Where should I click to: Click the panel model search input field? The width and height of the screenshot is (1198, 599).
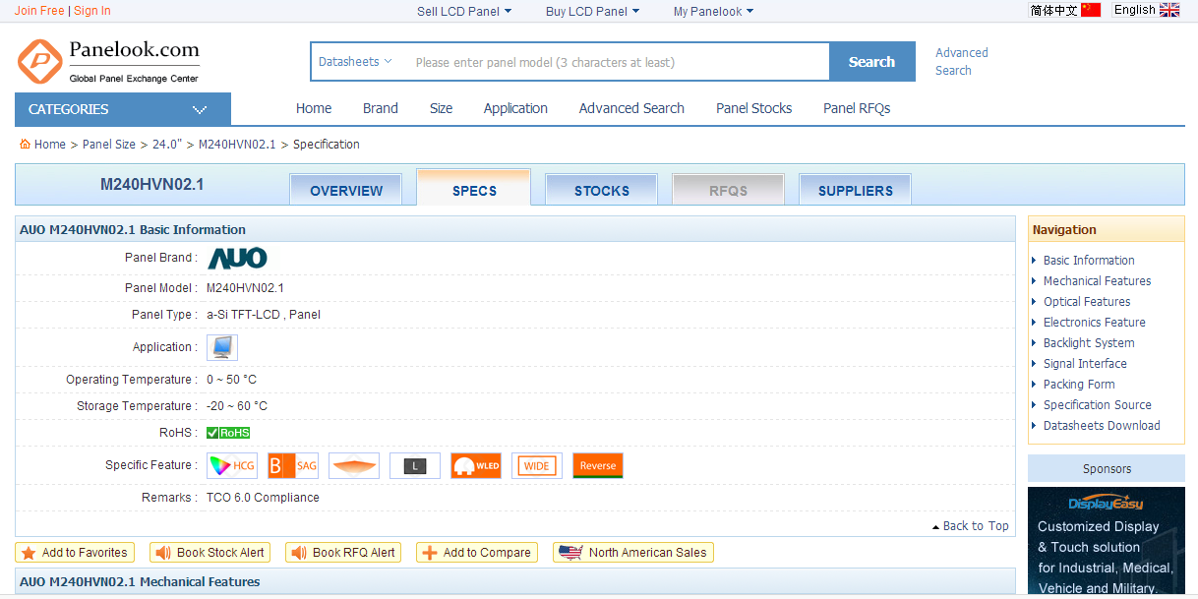click(x=617, y=62)
